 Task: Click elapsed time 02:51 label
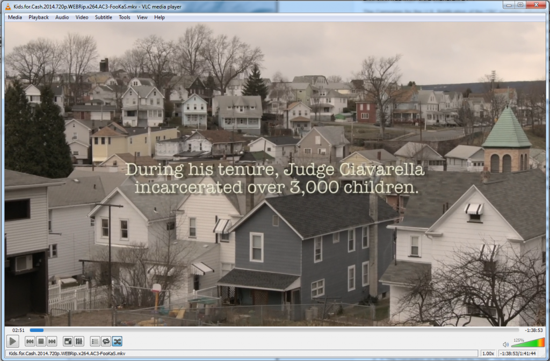(18, 330)
